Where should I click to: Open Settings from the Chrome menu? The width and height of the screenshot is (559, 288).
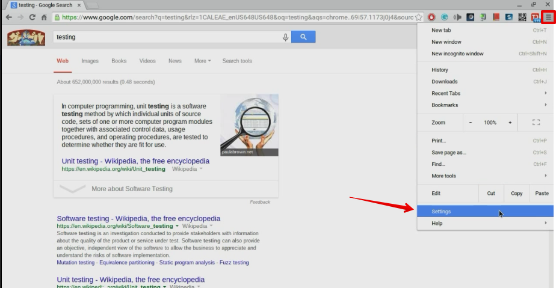tap(485, 212)
